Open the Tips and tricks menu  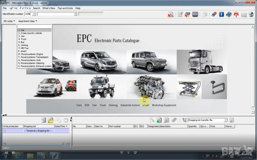[x=65, y=8]
